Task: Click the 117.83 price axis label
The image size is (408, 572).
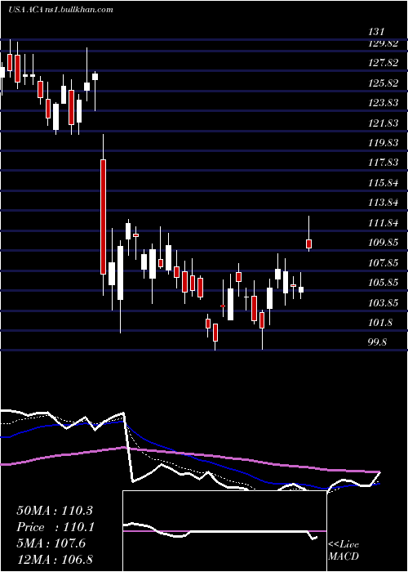Action: coord(383,163)
